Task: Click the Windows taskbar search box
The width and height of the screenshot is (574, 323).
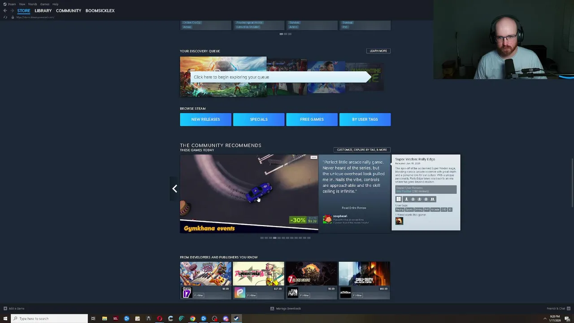Action: 49,319
